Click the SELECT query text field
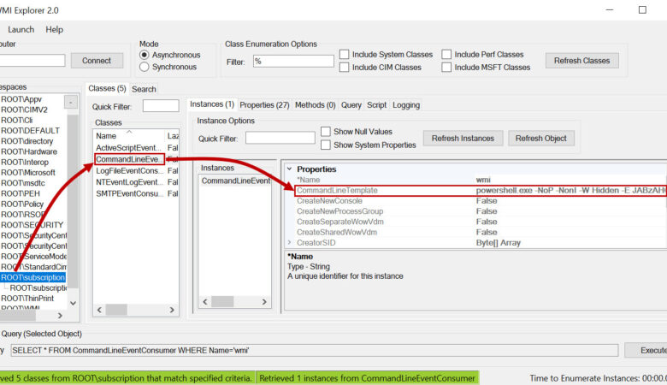The height and width of the screenshot is (385, 667). pyautogui.click(x=315, y=350)
